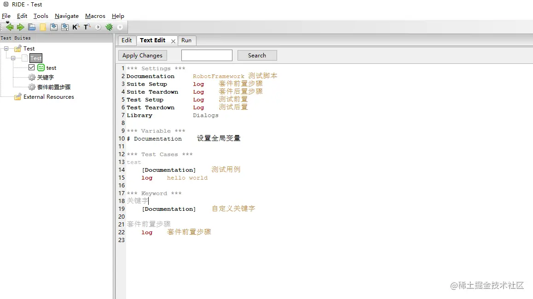Image resolution: width=533 pixels, height=299 pixels.
Task: Click the green bug debug-run icon
Action: (x=109, y=27)
